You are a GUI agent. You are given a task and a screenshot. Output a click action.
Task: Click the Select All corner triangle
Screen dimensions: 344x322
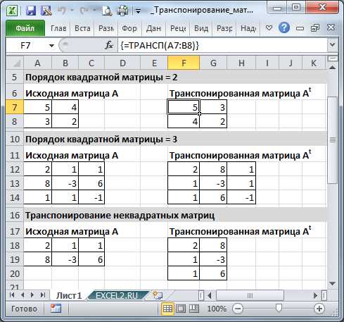15,63
